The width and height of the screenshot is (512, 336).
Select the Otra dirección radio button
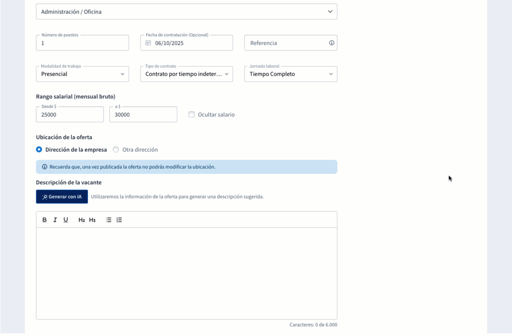point(116,150)
